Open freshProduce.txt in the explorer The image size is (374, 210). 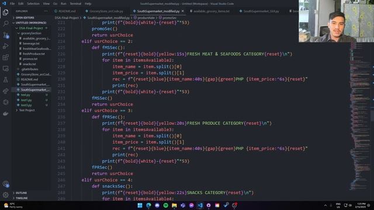pyautogui.click(x=34, y=54)
